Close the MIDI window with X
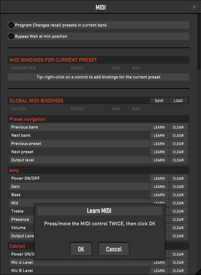 [194, 7]
